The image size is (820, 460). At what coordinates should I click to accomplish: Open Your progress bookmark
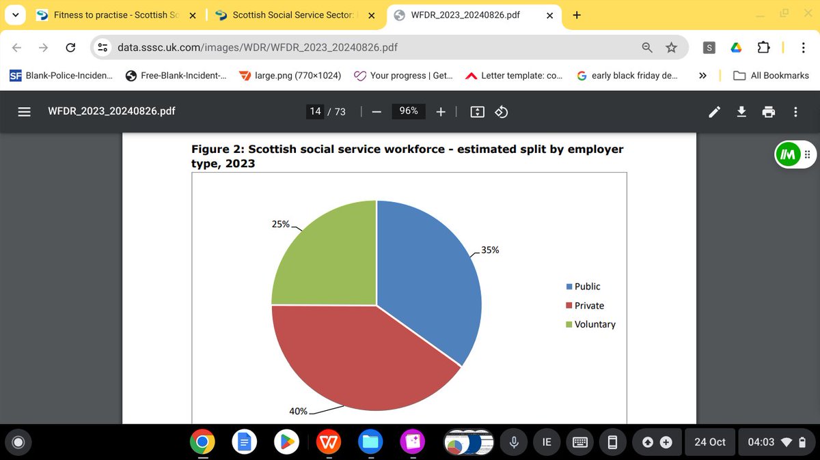pos(403,76)
